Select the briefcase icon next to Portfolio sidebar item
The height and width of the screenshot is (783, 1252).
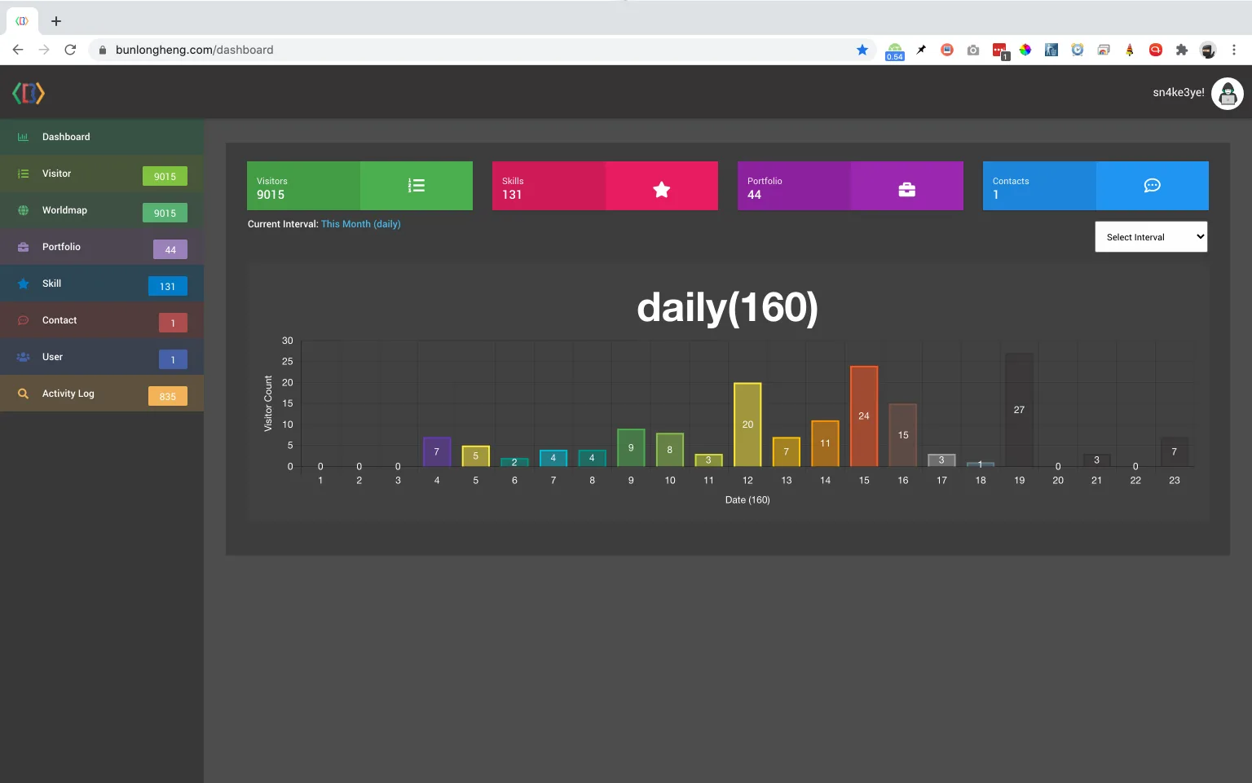(x=23, y=246)
